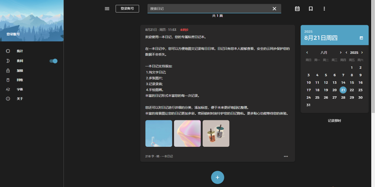Advance to next year after 2025

click(x=362, y=53)
